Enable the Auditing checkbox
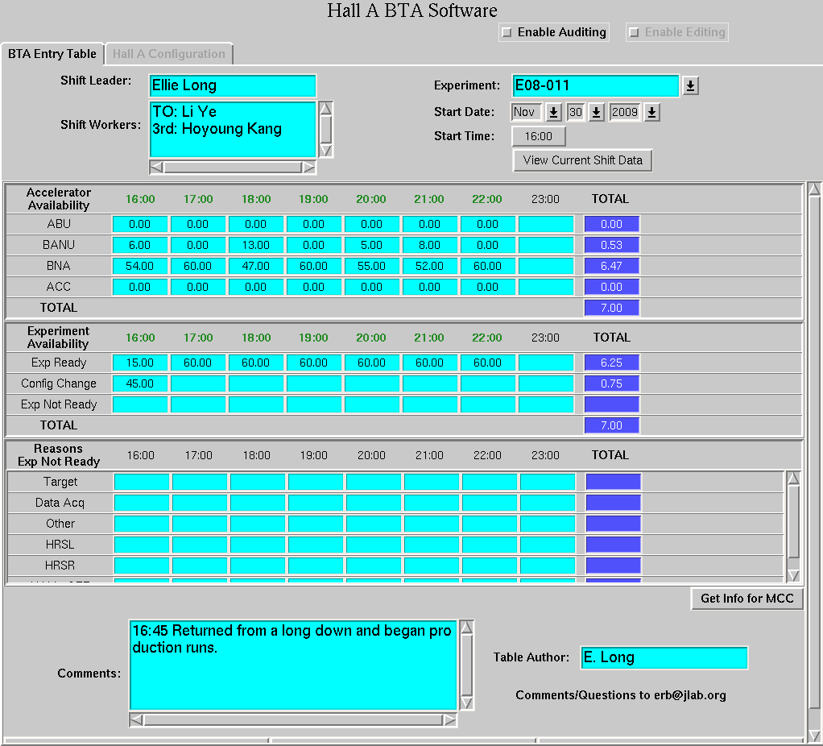Screen dimensions: 823x746 (507, 32)
